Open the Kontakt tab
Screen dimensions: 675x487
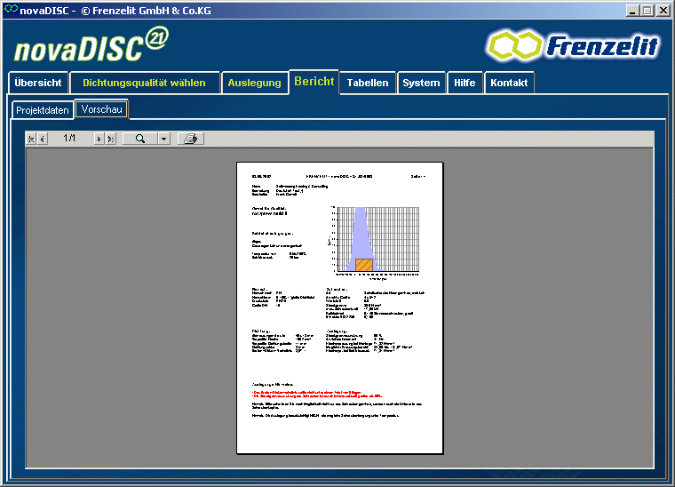(509, 83)
